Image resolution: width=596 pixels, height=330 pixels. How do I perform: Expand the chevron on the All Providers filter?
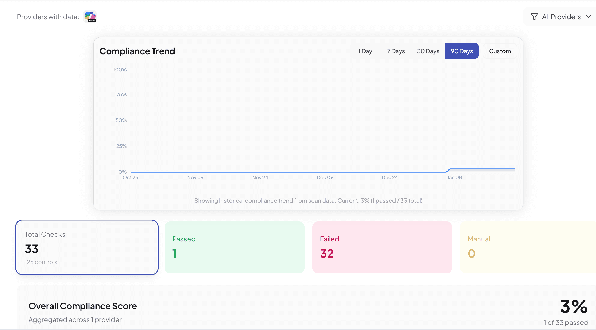[589, 16]
